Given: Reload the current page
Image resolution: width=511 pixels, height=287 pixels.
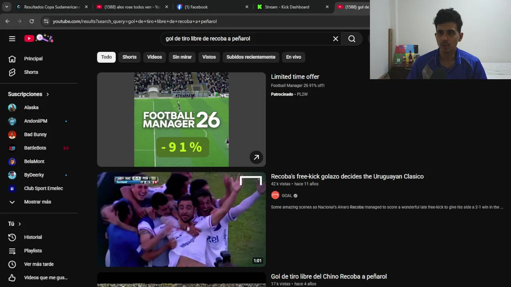Looking at the screenshot, I should click(x=32, y=21).
